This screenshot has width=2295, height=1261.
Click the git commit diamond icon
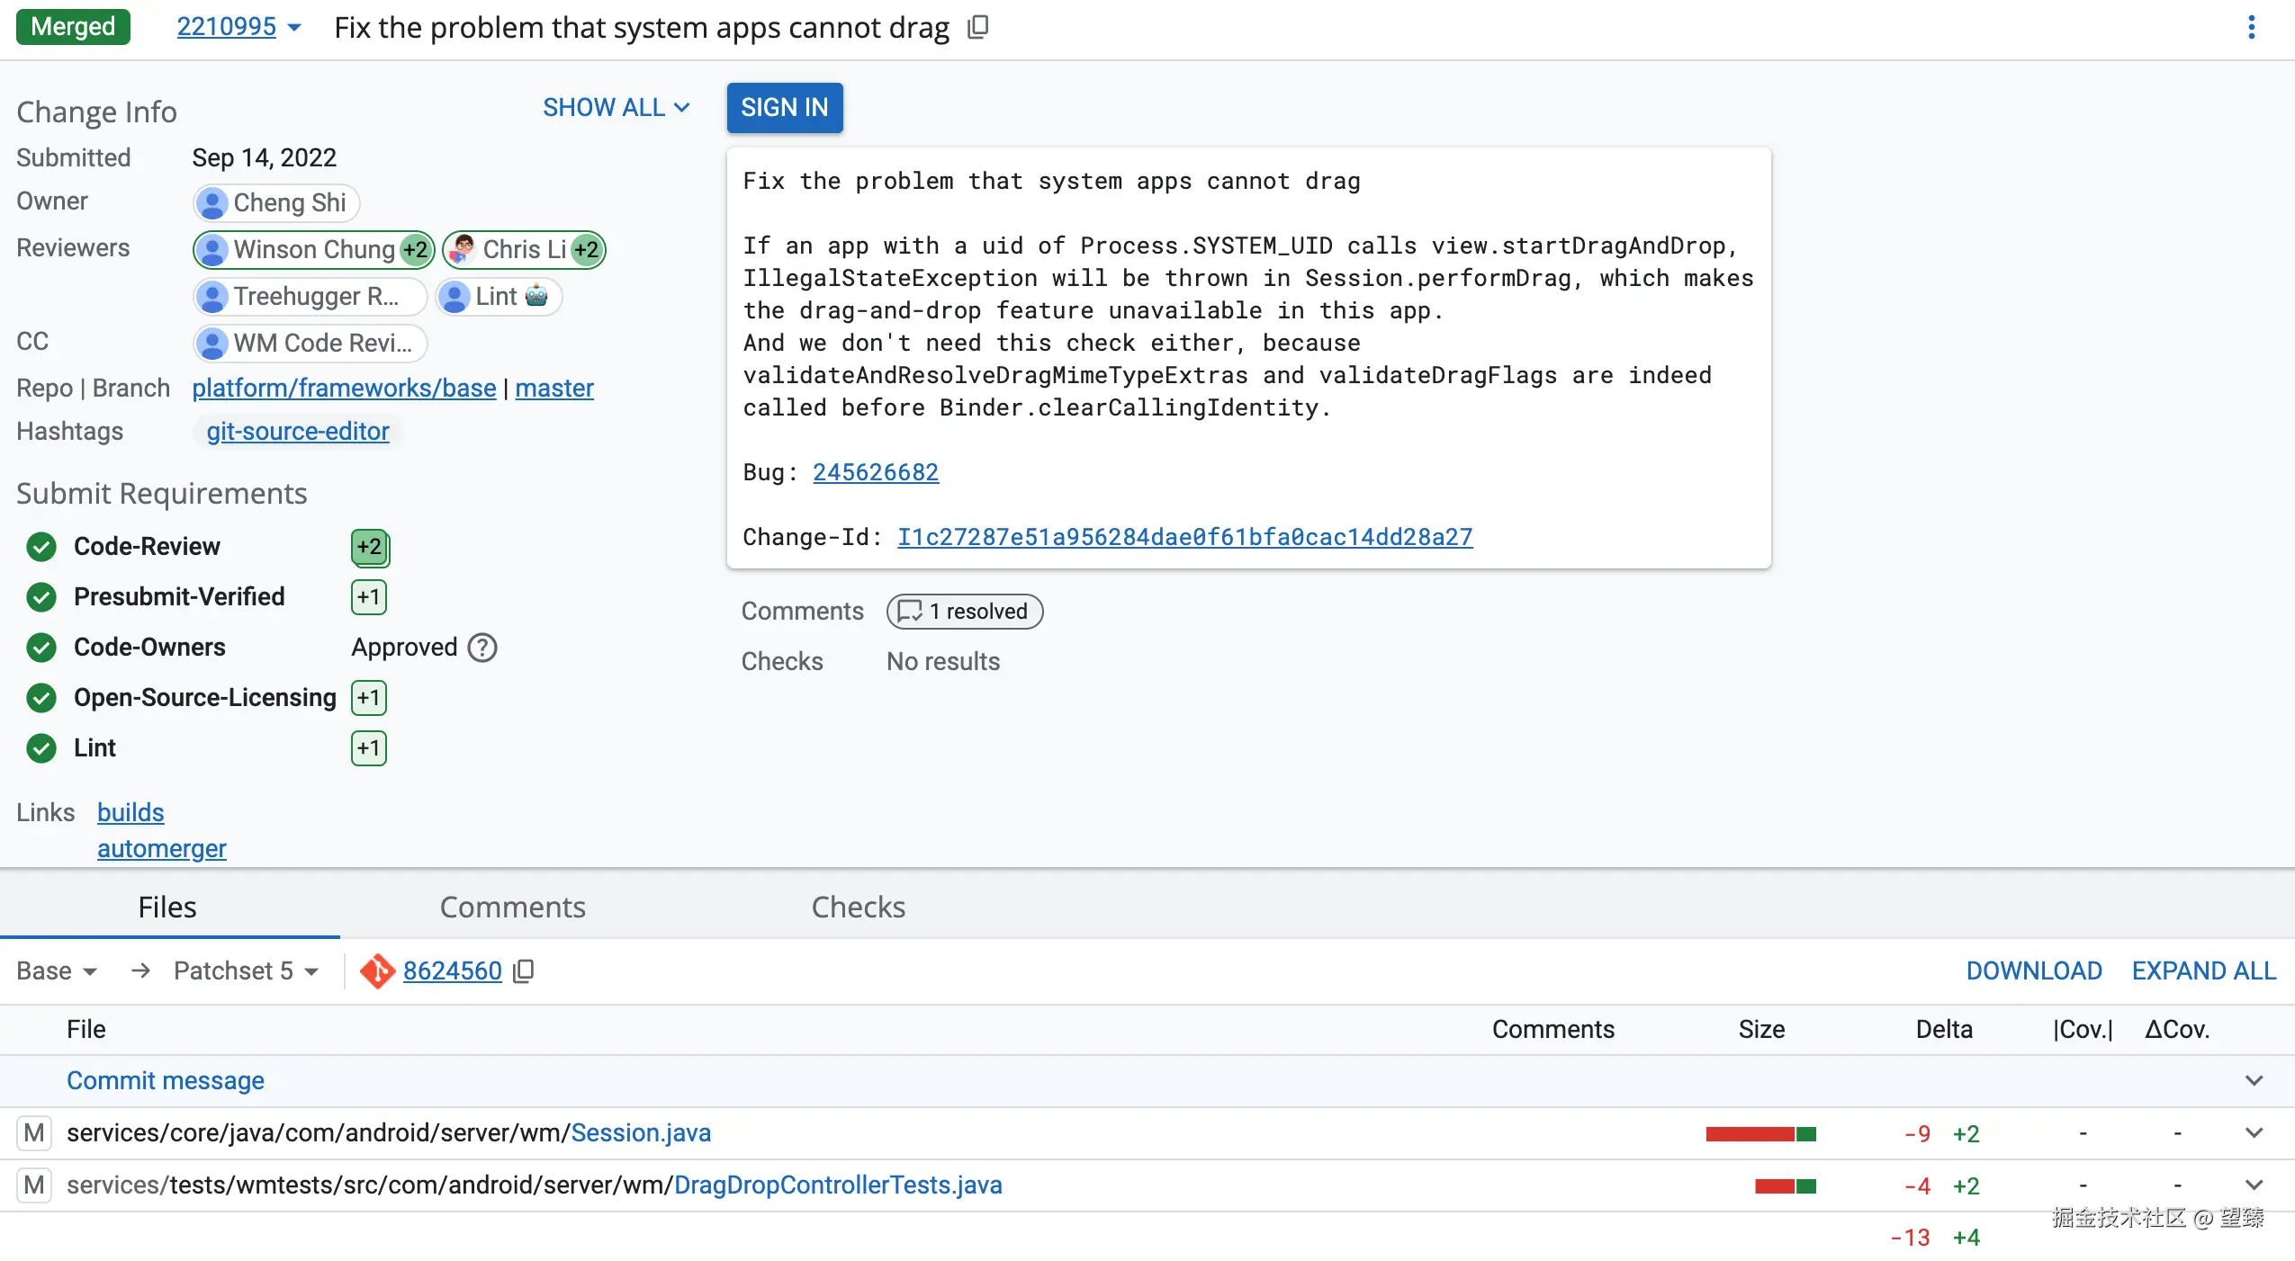coord(377,971)
